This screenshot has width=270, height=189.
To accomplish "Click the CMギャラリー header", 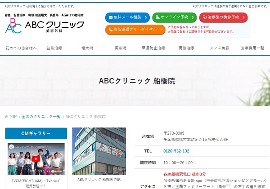I will (x=36, y=133).
